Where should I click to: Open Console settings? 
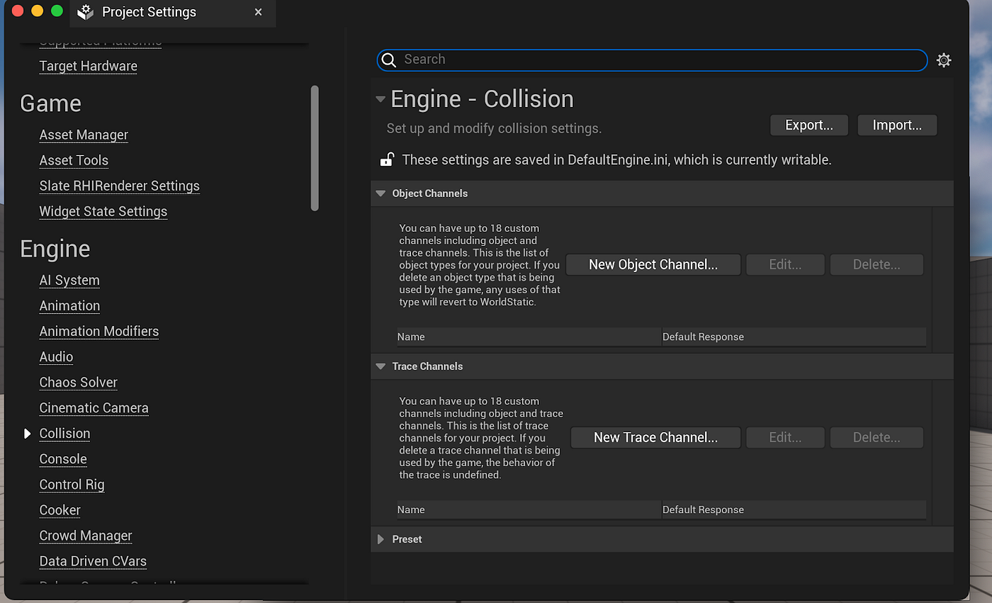(63, 459)
